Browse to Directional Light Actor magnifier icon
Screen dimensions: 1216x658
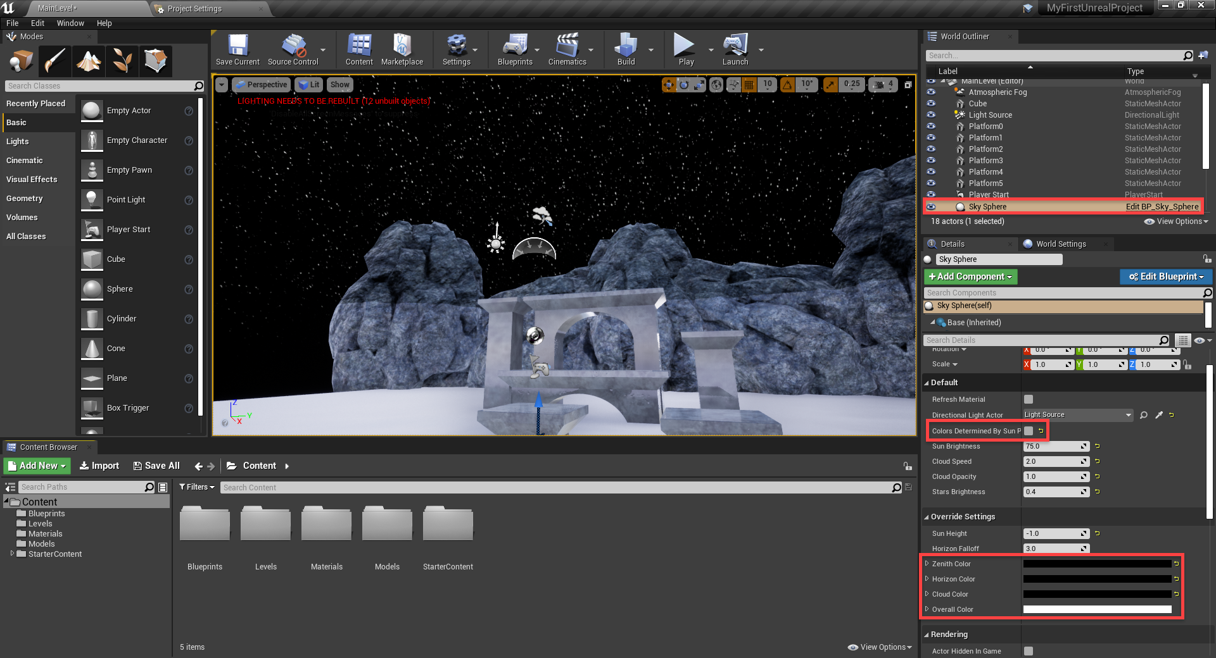[x=1144, y=415]
